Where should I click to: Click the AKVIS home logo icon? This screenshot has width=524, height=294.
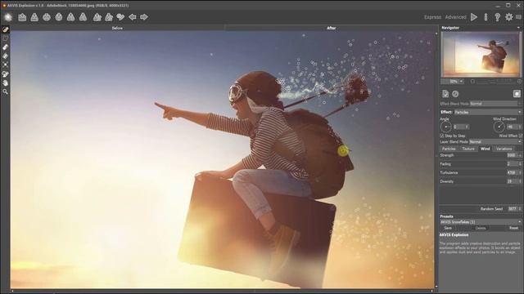[8, 17]
